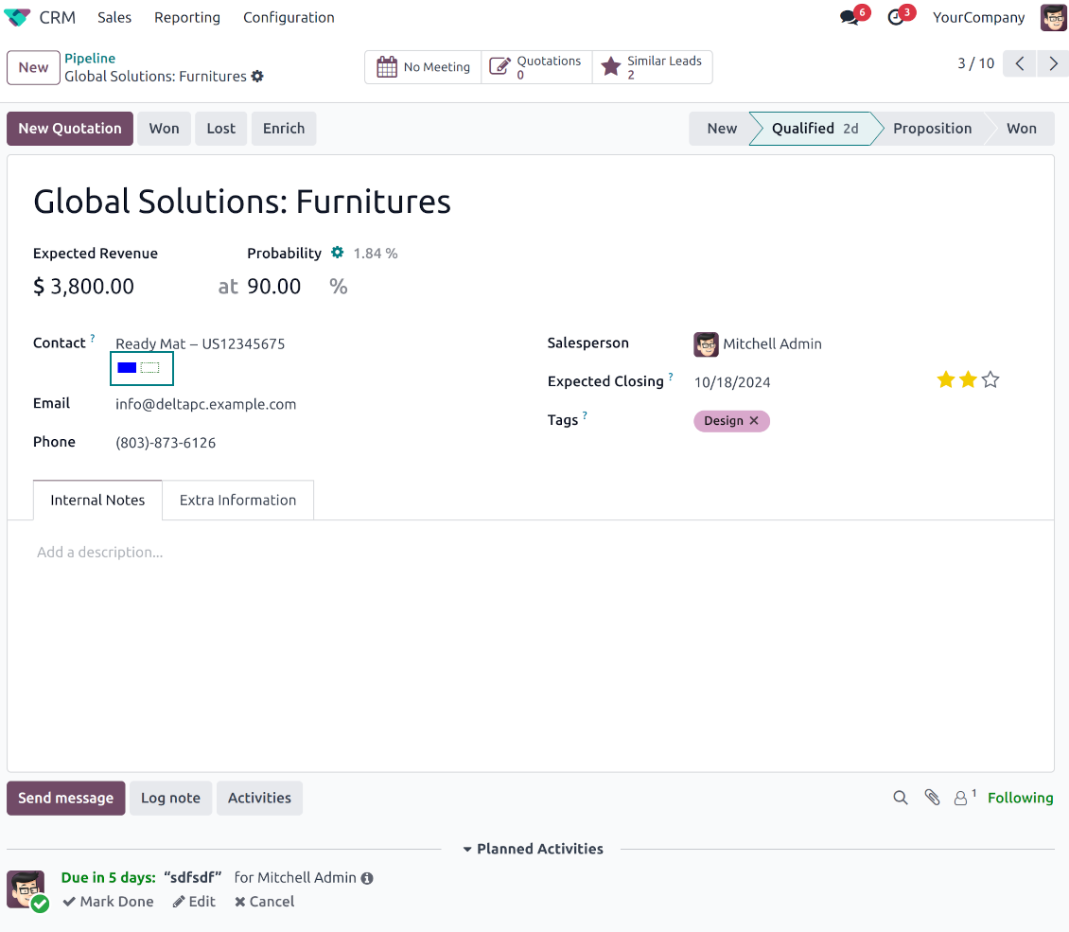This screenshot has width=1069, height=932.
Task: Open the messaging chat bubble icon
Action: click(850, 18)
